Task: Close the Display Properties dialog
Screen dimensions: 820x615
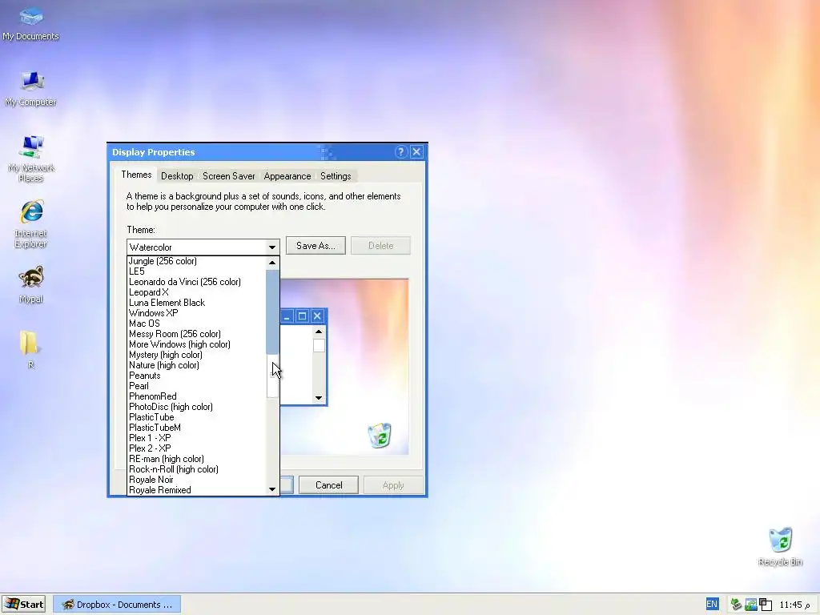Action: click(416, 152)
